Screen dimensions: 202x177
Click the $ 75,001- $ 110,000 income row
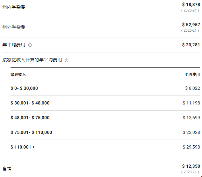pyautogui.click(x=105, y=132)
